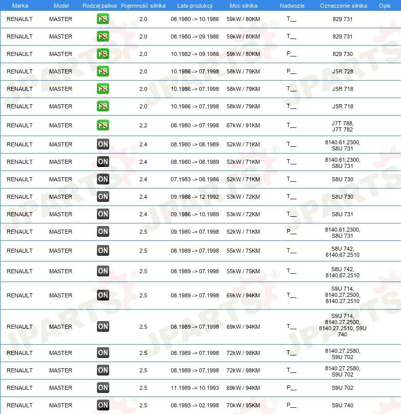The image size is (401, 414).
Task: Select the date range 09.1980 -> 07.1998
Action: 195,232
